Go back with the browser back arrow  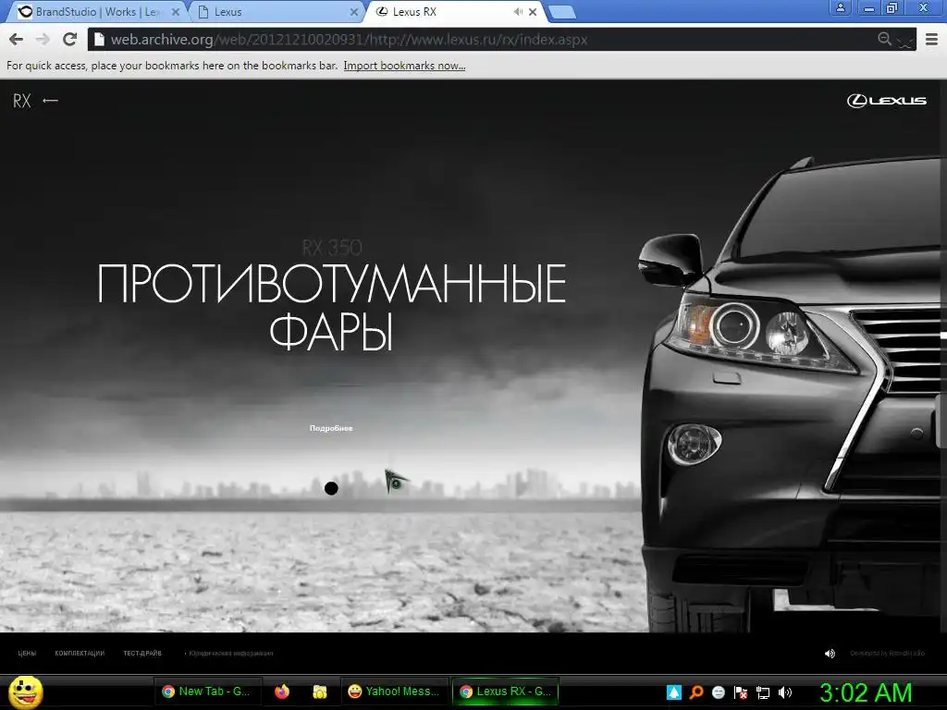tap(17, 40)
